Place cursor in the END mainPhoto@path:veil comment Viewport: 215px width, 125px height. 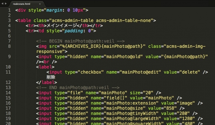(x=77, y=87)
